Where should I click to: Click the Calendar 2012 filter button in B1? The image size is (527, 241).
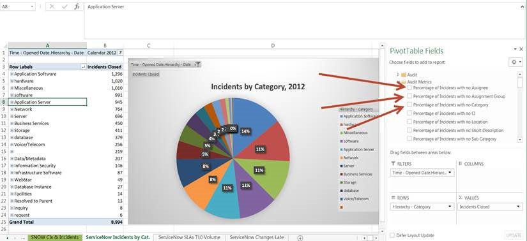pyautogui.click(x=121, y=53)
